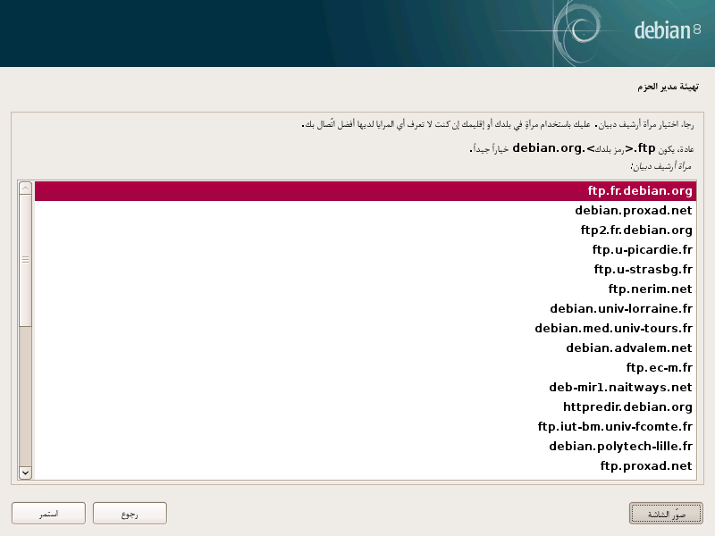Click the scrollbar up arrow
Viewport: 715px width, 536px height.
(x=25, y=188)
